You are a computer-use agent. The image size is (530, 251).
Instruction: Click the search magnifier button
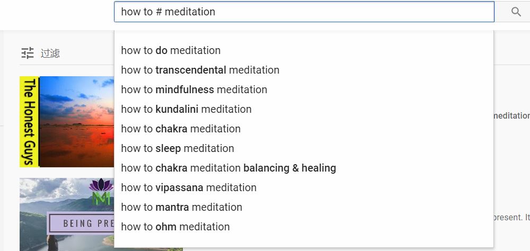pos(516,12)
